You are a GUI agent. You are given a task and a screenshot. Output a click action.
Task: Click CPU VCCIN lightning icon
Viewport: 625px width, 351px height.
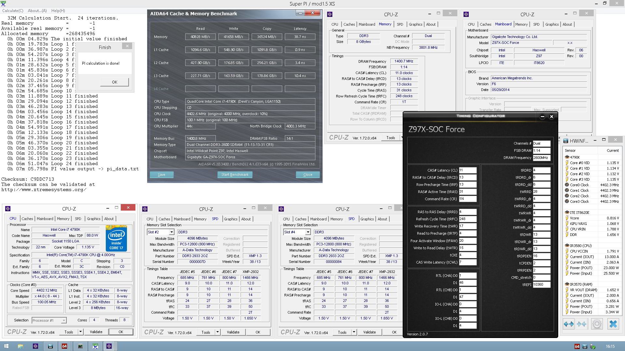(567, 251)
